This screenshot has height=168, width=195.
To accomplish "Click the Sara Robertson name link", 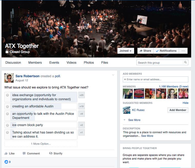I will (x=27, y=76).
